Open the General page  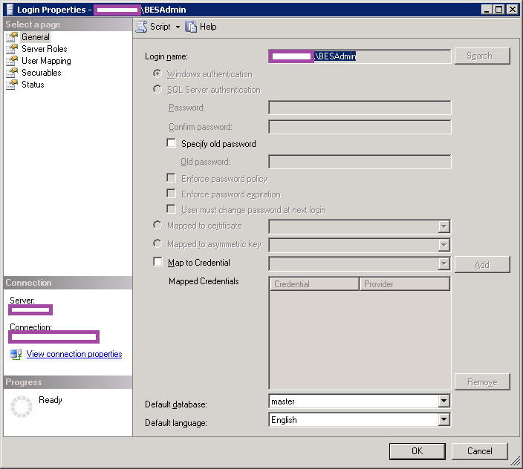coord(36,37)
